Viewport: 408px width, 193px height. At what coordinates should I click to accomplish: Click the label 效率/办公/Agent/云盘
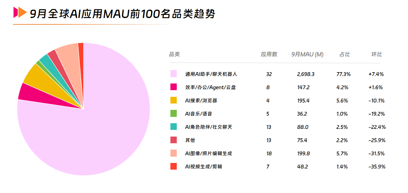click(211, 87)
